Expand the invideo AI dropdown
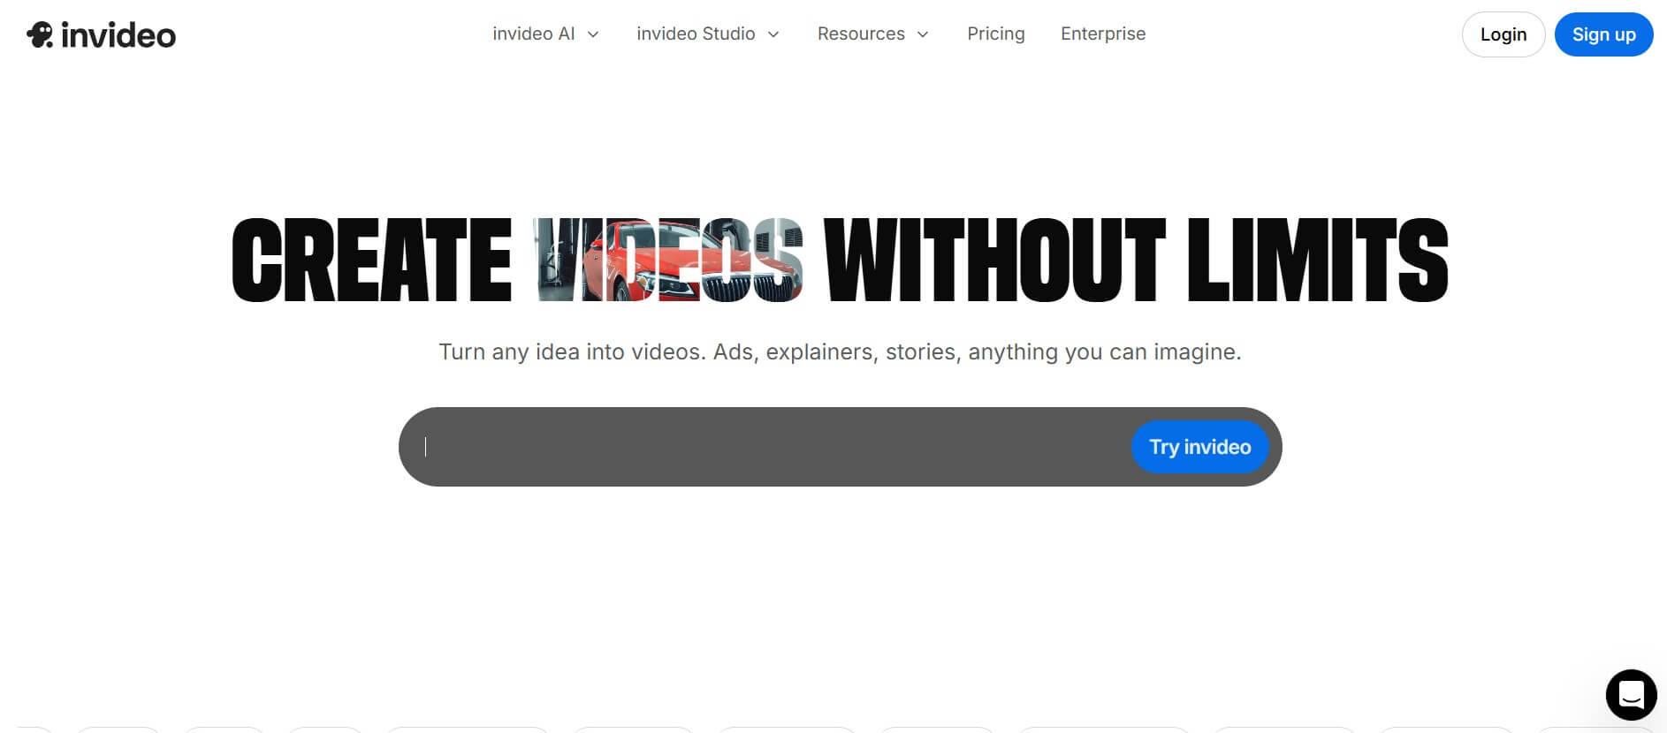Image resolution: width=1667 pixels, height=733 pixels. (x=545, y=34)
